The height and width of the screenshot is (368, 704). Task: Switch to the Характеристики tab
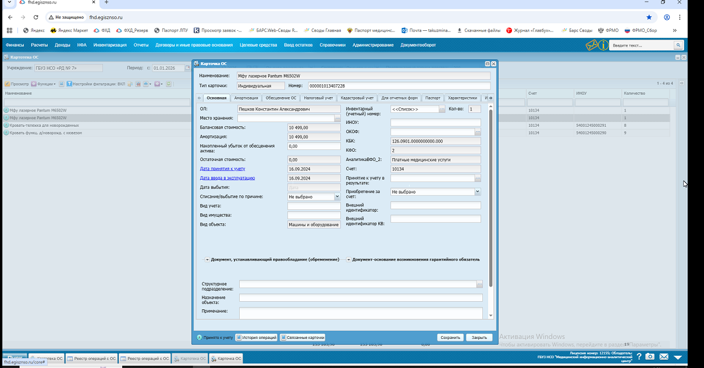tap(463, 98)
